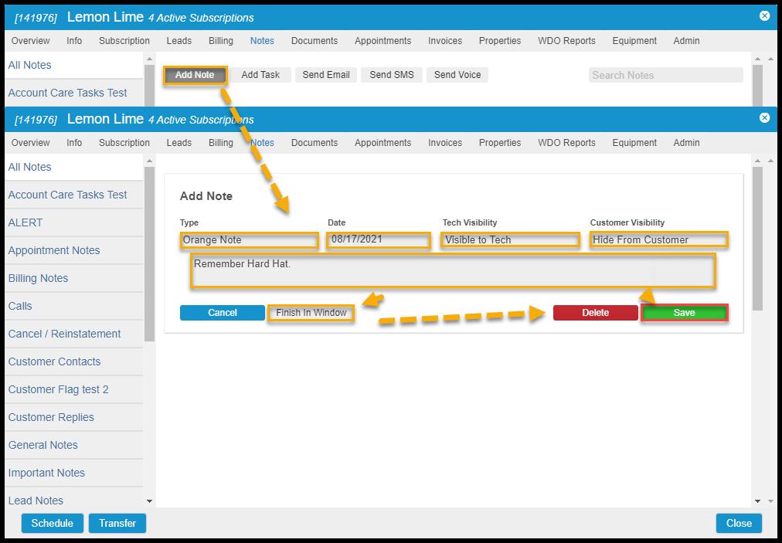Image resolution: width=782 pixels, height=543 pixels.
Task: Click the Send SMS button
Action: click(391, 75)
